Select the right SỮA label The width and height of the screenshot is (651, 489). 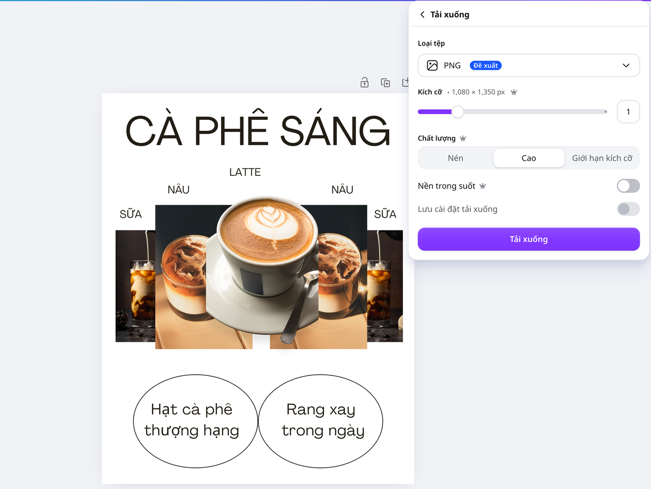pos(385,214)
